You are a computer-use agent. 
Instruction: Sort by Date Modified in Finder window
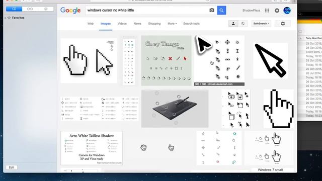[x=313, y=38]
